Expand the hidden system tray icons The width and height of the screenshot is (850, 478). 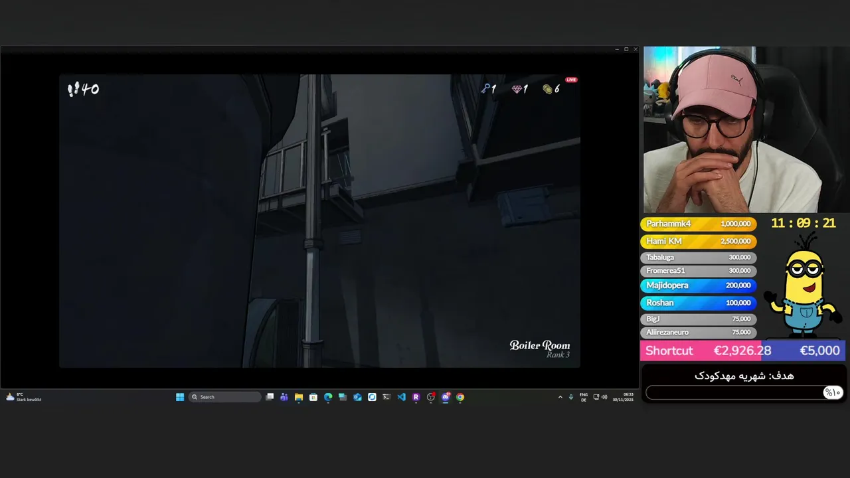pyautogui.click(x=560, y=397)
